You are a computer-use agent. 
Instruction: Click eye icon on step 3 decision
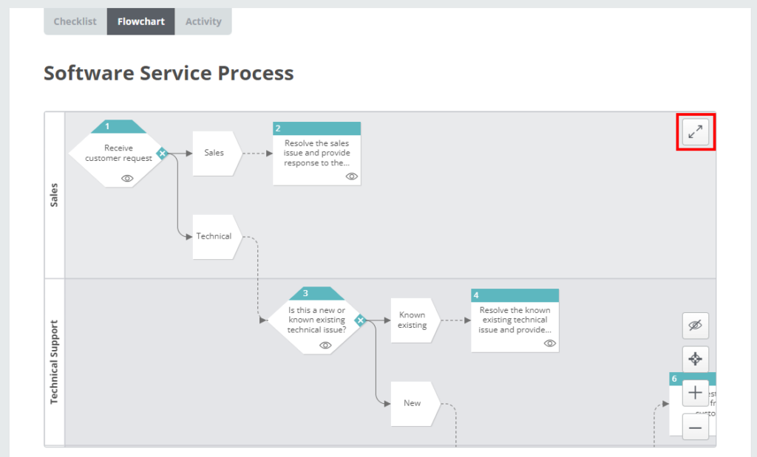(x=325, y=346)
